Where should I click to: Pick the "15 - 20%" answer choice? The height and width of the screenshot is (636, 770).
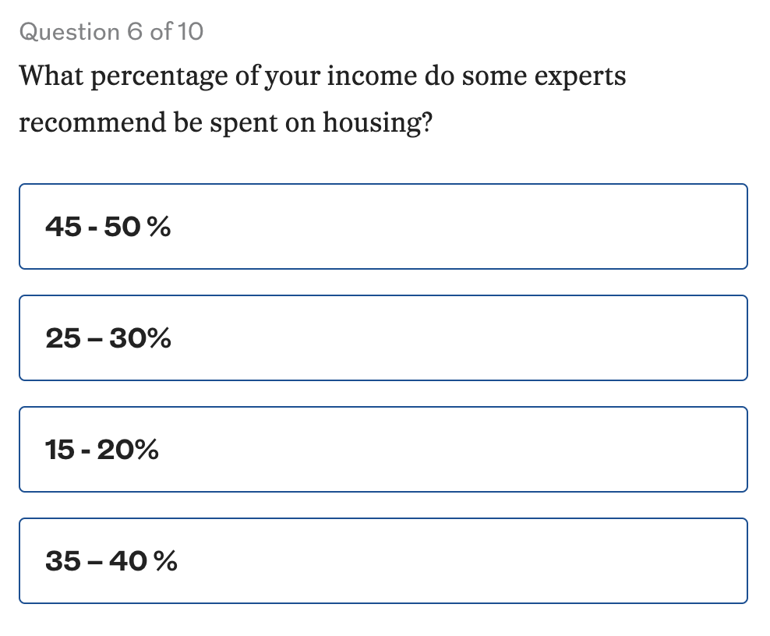pyautogui.click(x=383, y=450)
